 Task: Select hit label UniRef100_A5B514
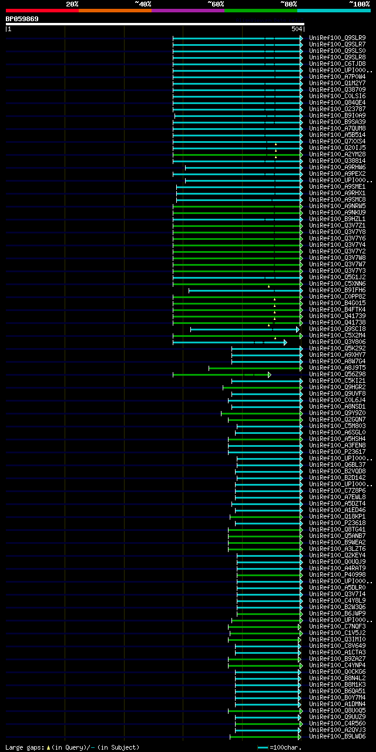click(x=337, y=135)
